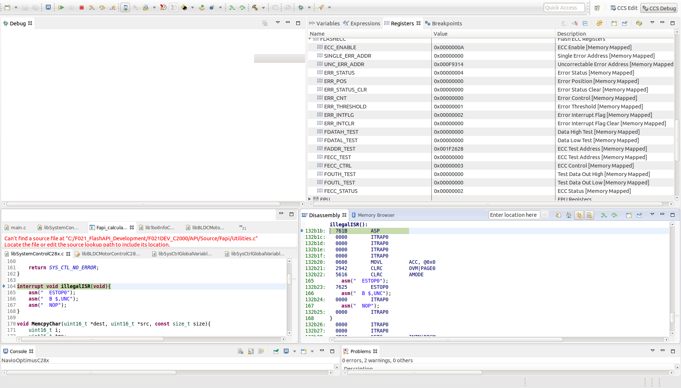Open the Registers view menu triangle
The height and width of the screenshot is (388, 681).
pyautogui.click(x=652, y=22)
